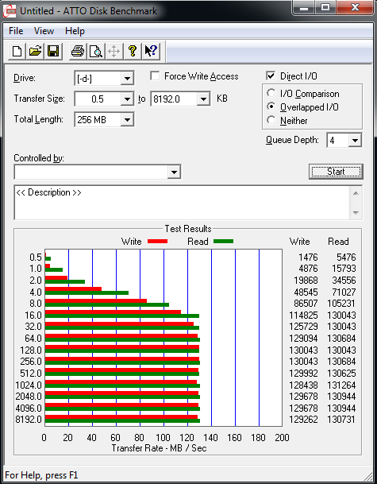Click the move arrows toolbar icon

tap(113, 51)
